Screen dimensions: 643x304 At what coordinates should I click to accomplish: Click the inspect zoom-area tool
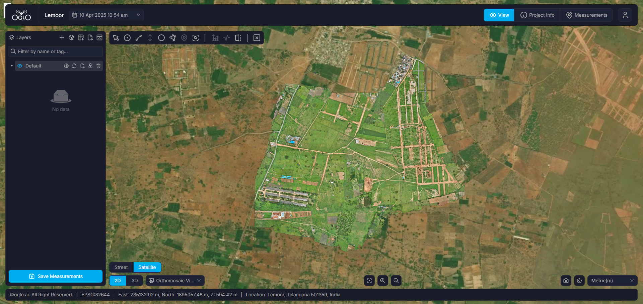click(196, 38)
